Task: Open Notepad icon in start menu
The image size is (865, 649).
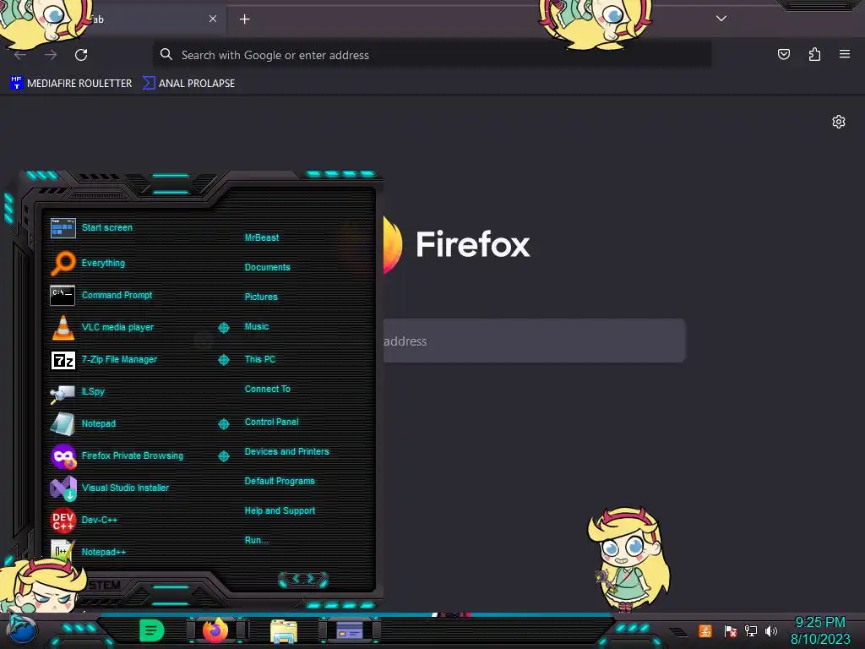Action: point(63,424)
